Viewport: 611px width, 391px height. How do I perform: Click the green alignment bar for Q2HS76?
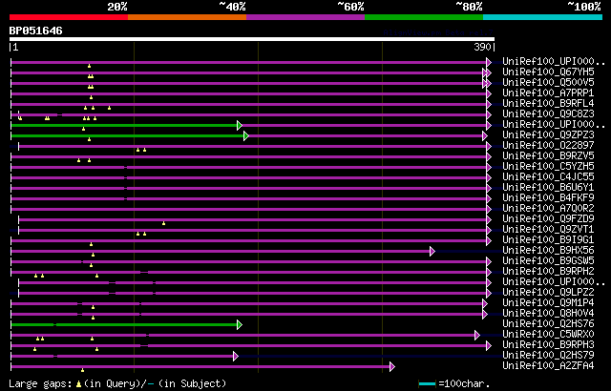point(124,325)
